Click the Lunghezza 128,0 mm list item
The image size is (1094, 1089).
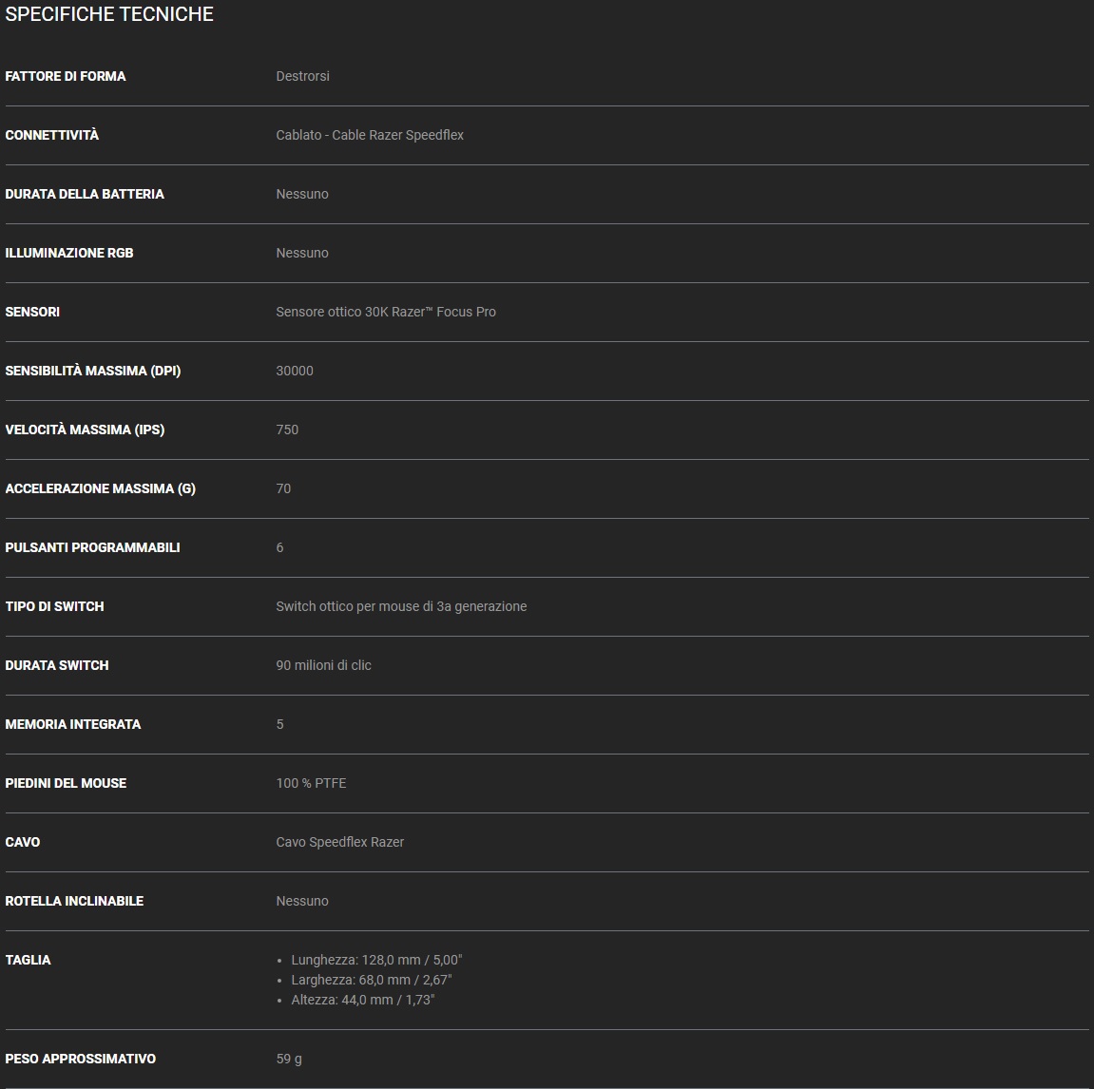click(376, 960)
